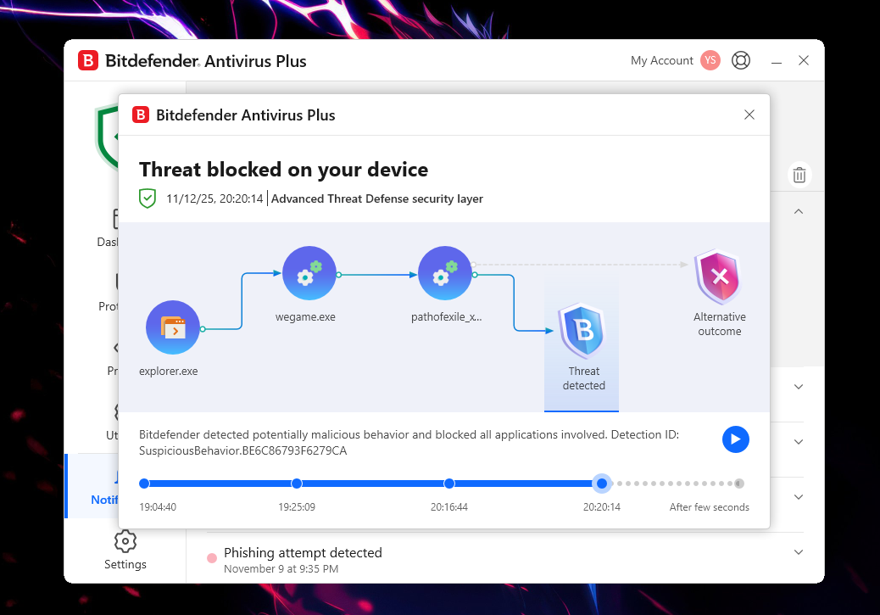Expand the Phishing attempt detected notification
Image resolution: width=880 pixels, height=615 pixels.
coord(798,552)
